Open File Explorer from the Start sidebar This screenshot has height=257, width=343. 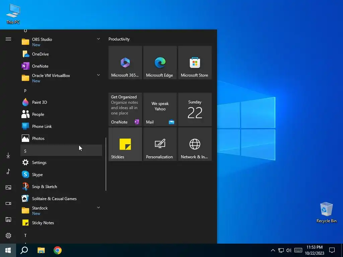click(x=8, y=220)
